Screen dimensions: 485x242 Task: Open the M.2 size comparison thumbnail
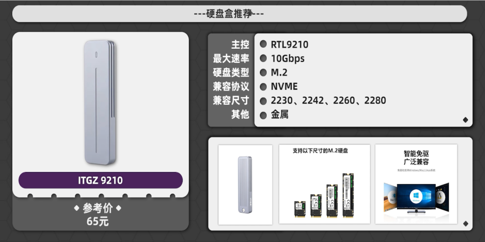325,184
